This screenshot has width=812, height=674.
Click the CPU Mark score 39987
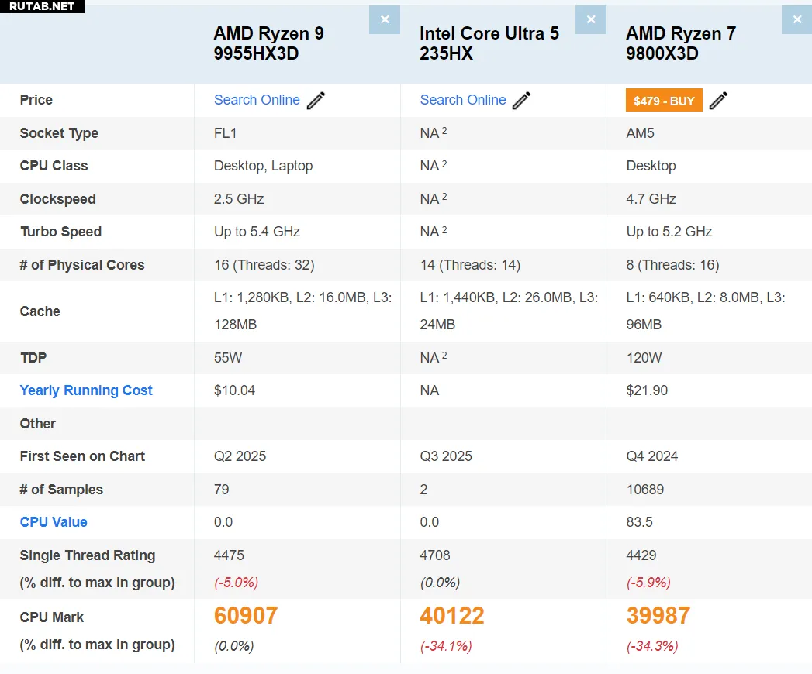click(658, 616)
